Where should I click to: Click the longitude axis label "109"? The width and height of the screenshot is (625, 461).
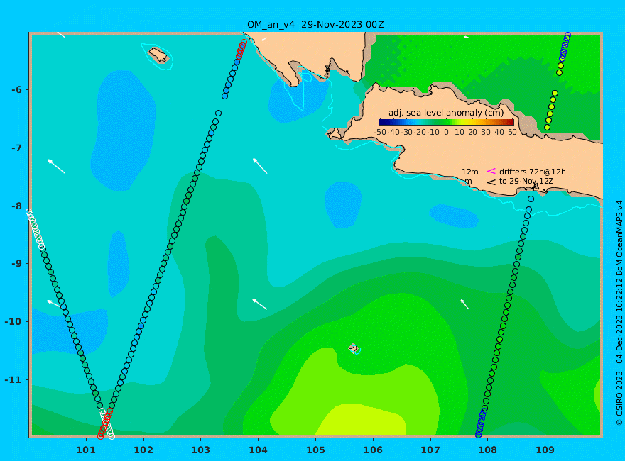(545, 450)
